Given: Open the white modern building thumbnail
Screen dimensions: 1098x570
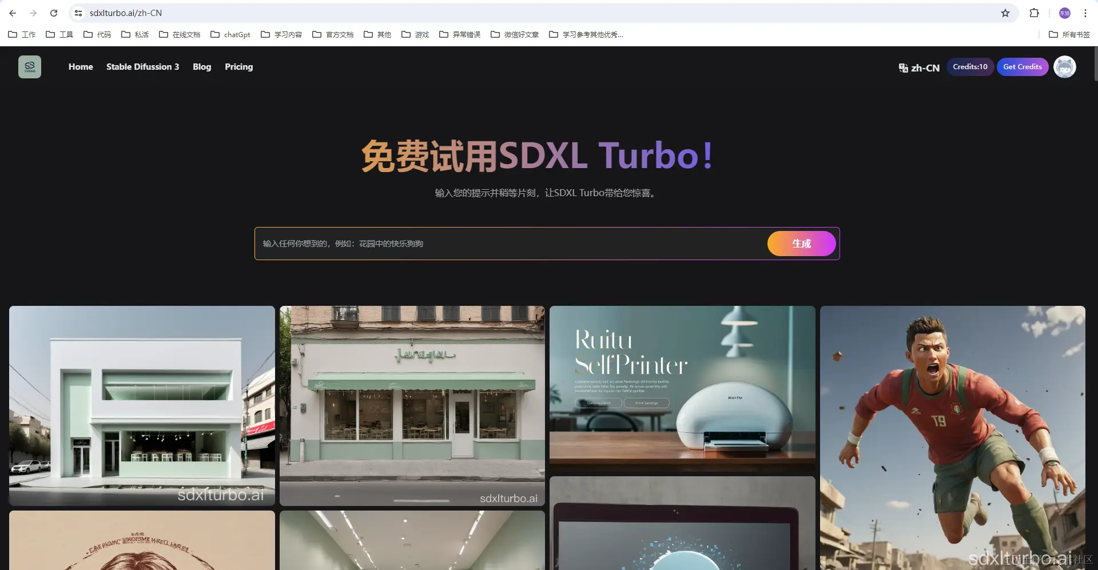Looking at the screenshot, I should coord(142,406).
